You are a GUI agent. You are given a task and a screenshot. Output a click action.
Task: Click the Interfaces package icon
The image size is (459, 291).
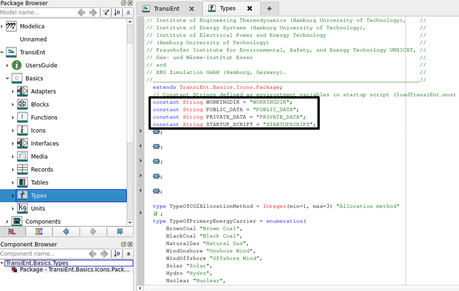point(22,143)
